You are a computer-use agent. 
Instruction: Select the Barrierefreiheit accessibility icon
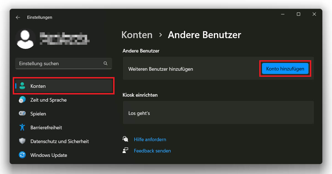pyautogui.click(x=22, y=127)
